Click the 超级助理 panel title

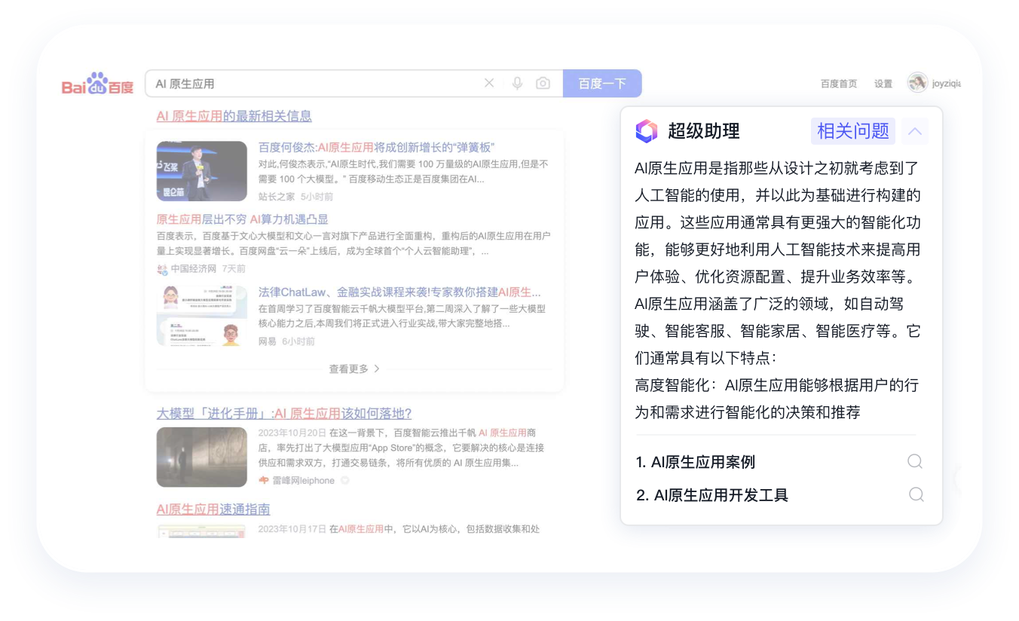point(704,131)
